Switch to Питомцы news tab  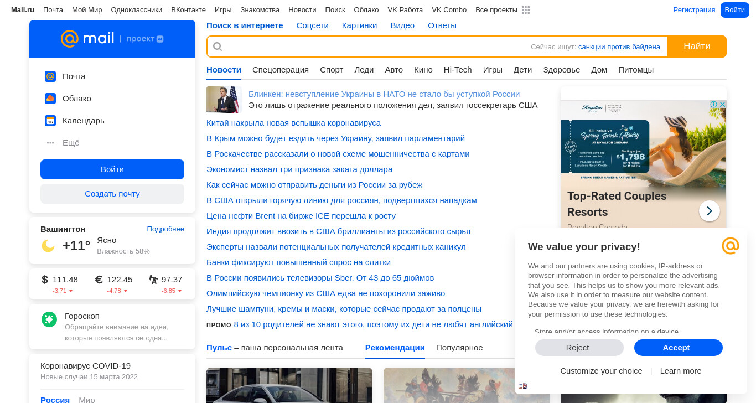(x=636, y=70)
